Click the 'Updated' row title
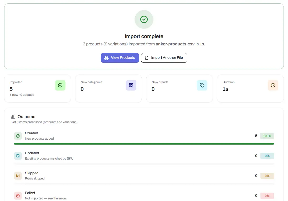Image resolution: width=288 pixels, height=201 pixels. [x=32, y=153]
